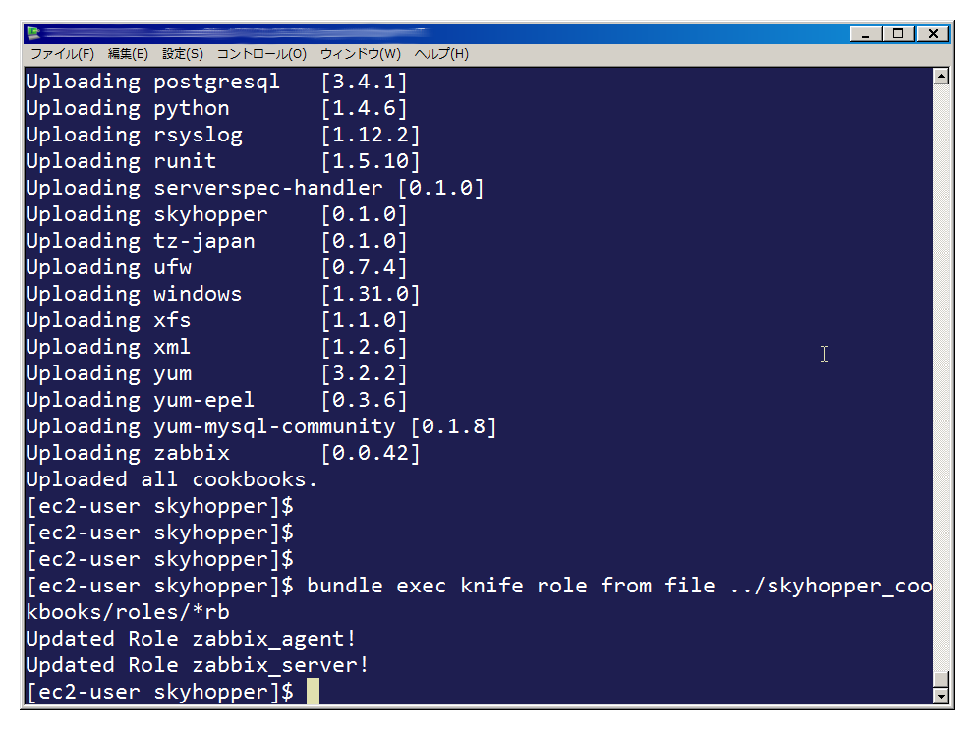The height and width of the screenshot is (730, 975).
Task: Click the scrollbar down arrow
Action: (x=941, y=696)
